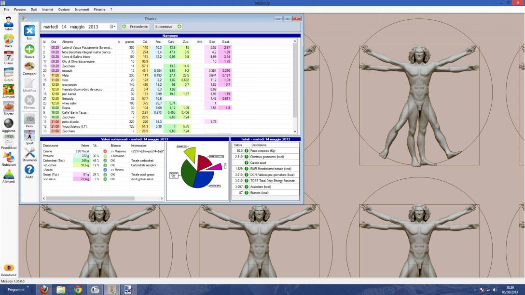Open the date picker dropdown calendar

113,27
